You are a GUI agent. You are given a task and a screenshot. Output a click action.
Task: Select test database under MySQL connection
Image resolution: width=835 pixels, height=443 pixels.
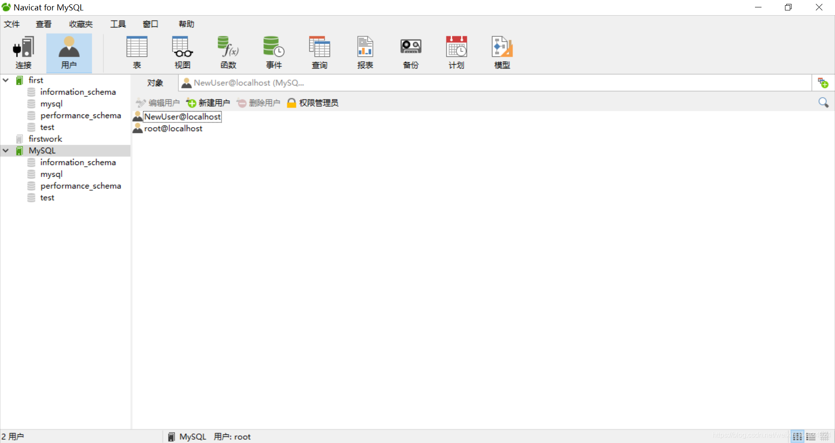(x=47, y=198)
